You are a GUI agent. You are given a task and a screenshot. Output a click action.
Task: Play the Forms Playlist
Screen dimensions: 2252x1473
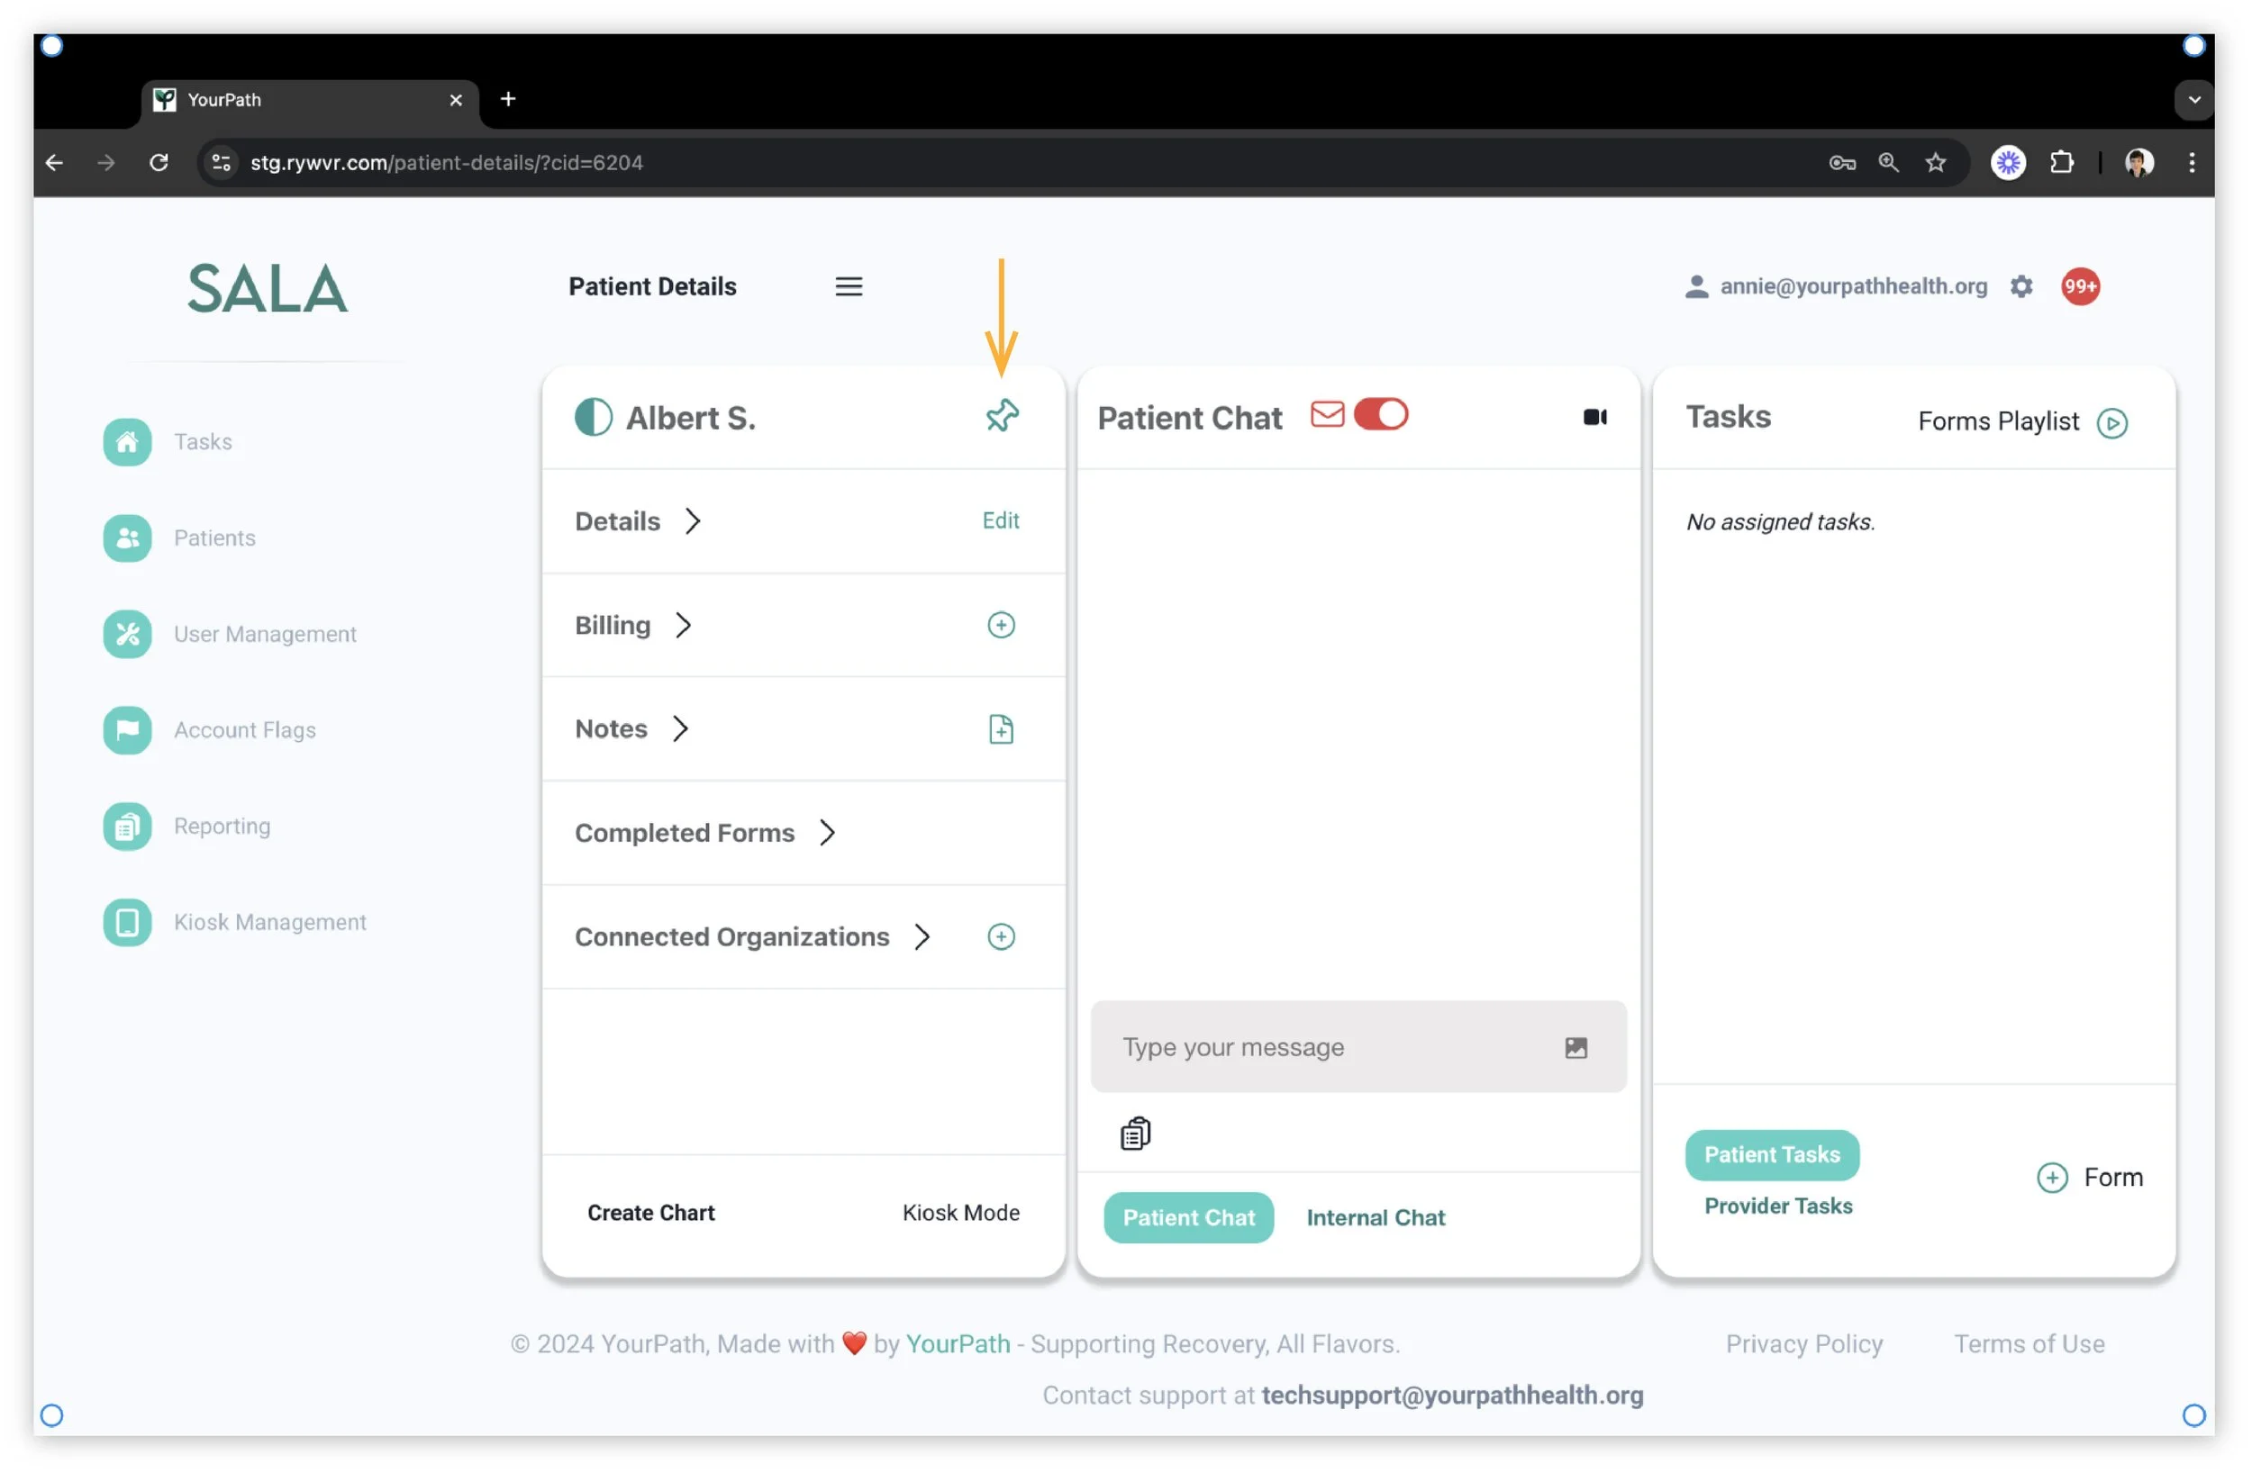[x=2112, y=423]
